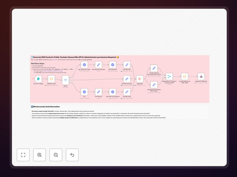Select the GYT HTTP request node

(84, 92)
